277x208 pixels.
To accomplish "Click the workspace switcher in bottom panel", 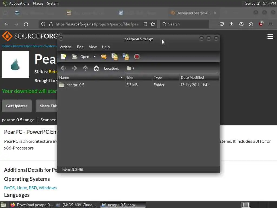I will [x=246, y=205].
